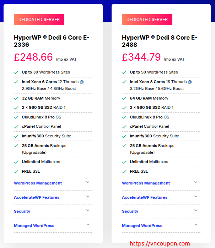The height and width of the screenshot is (248, 215).
Task: Open Security section in 6 Core plan
Action: coord(22,211)
